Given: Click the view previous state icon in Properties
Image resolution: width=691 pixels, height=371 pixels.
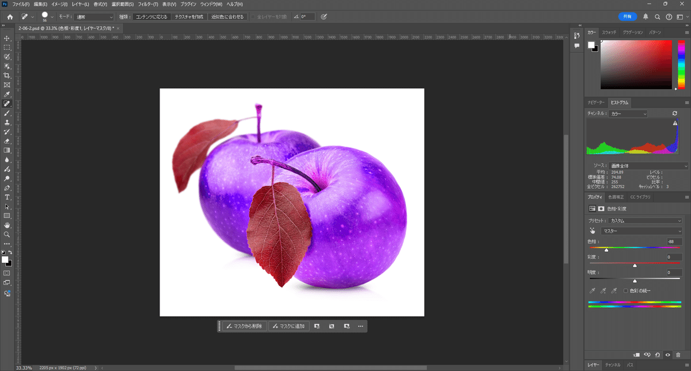Looking at the screenshot, I should (x=647, y=355).
